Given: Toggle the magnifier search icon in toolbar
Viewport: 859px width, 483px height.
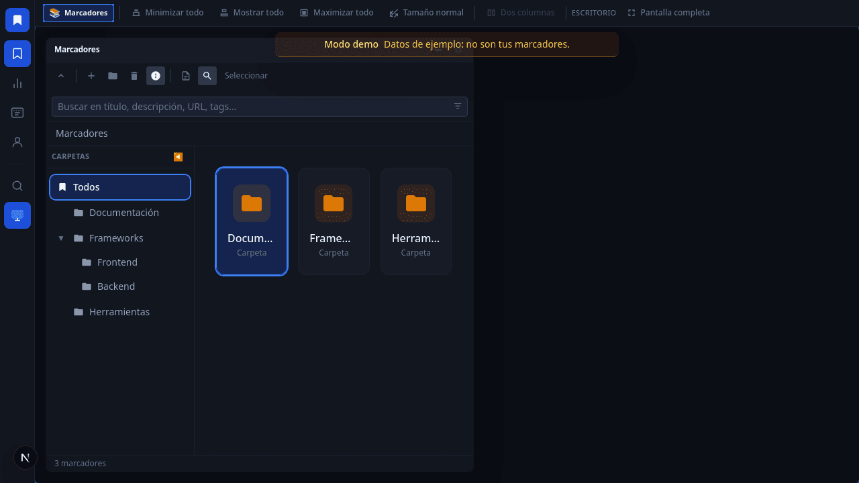Looking at the screenshot, I should pyautogui.click(x=207, y=76).
